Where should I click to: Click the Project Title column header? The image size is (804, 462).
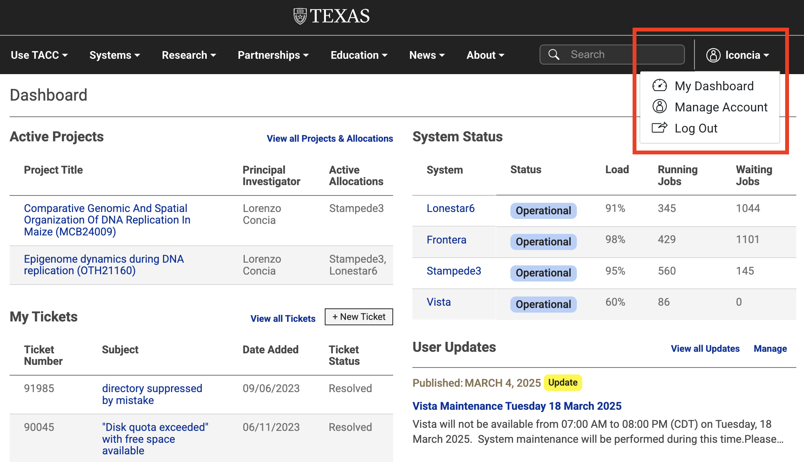(x=53, y=170)
